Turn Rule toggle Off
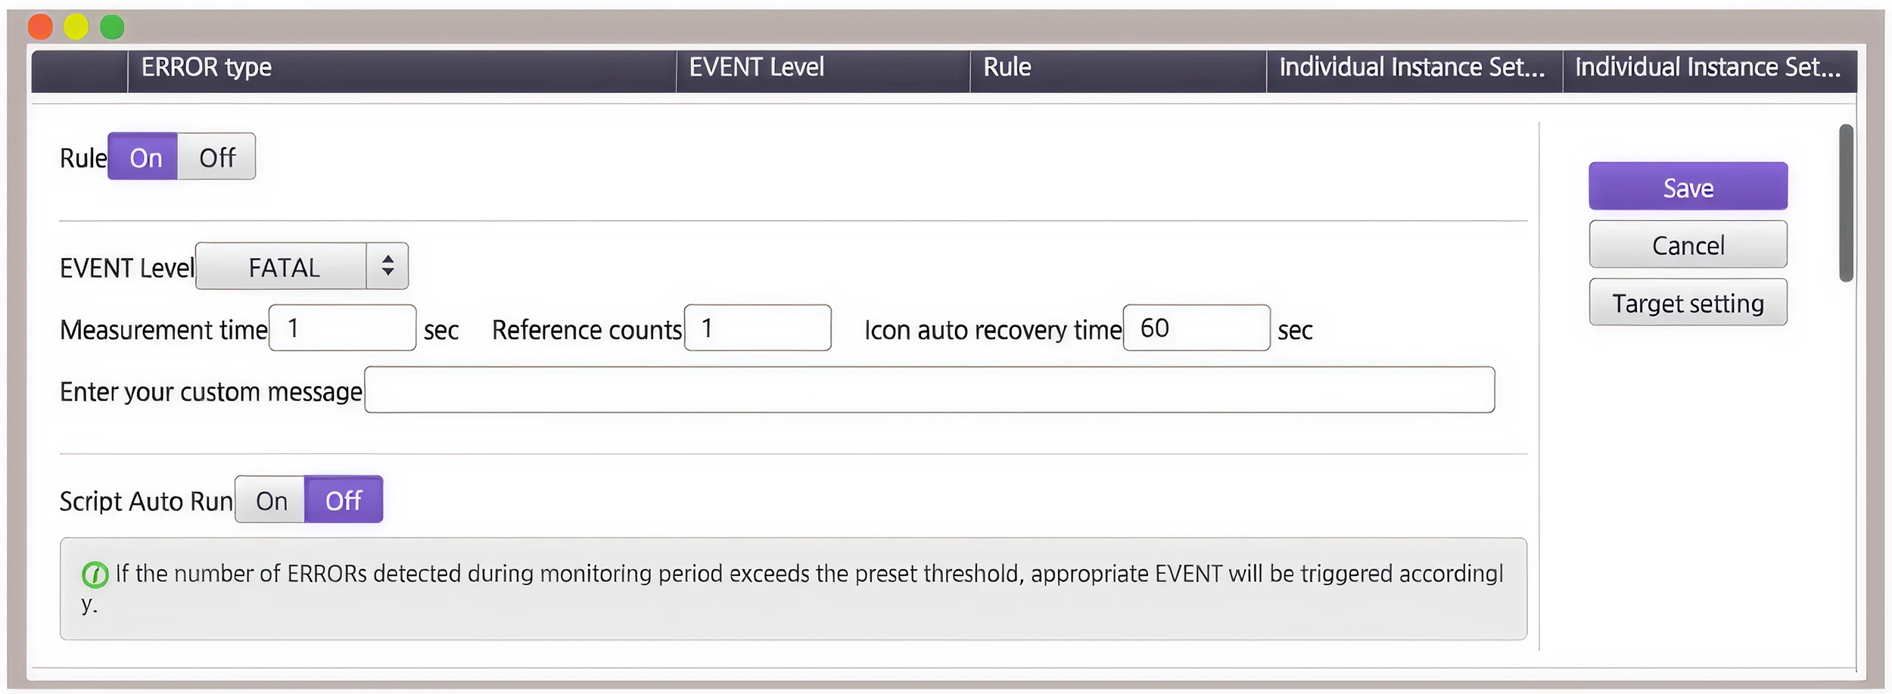The height and width of the screenshot is (694, 1892). tap(216, 157)
